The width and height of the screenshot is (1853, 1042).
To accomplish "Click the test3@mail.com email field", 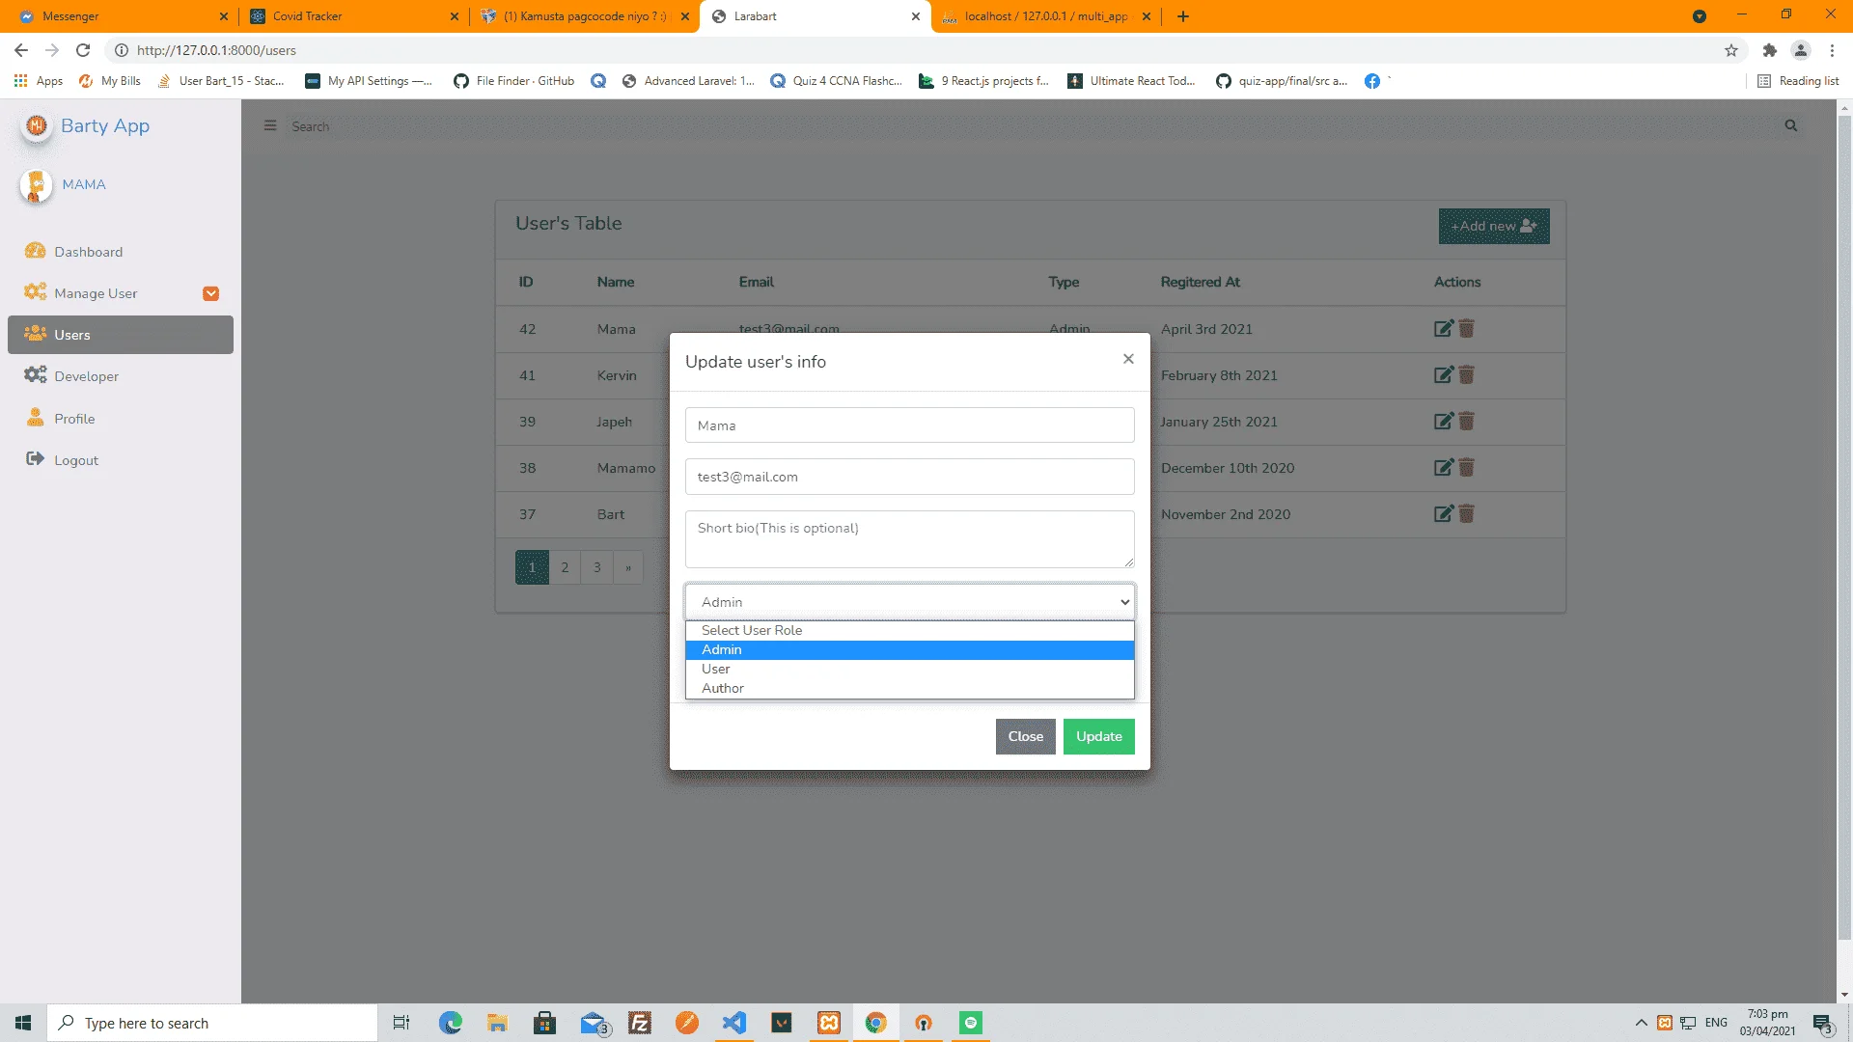I will click(x=909, y=477).
